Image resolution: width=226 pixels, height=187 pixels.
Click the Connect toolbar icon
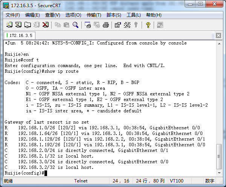(x=9, y=25)
